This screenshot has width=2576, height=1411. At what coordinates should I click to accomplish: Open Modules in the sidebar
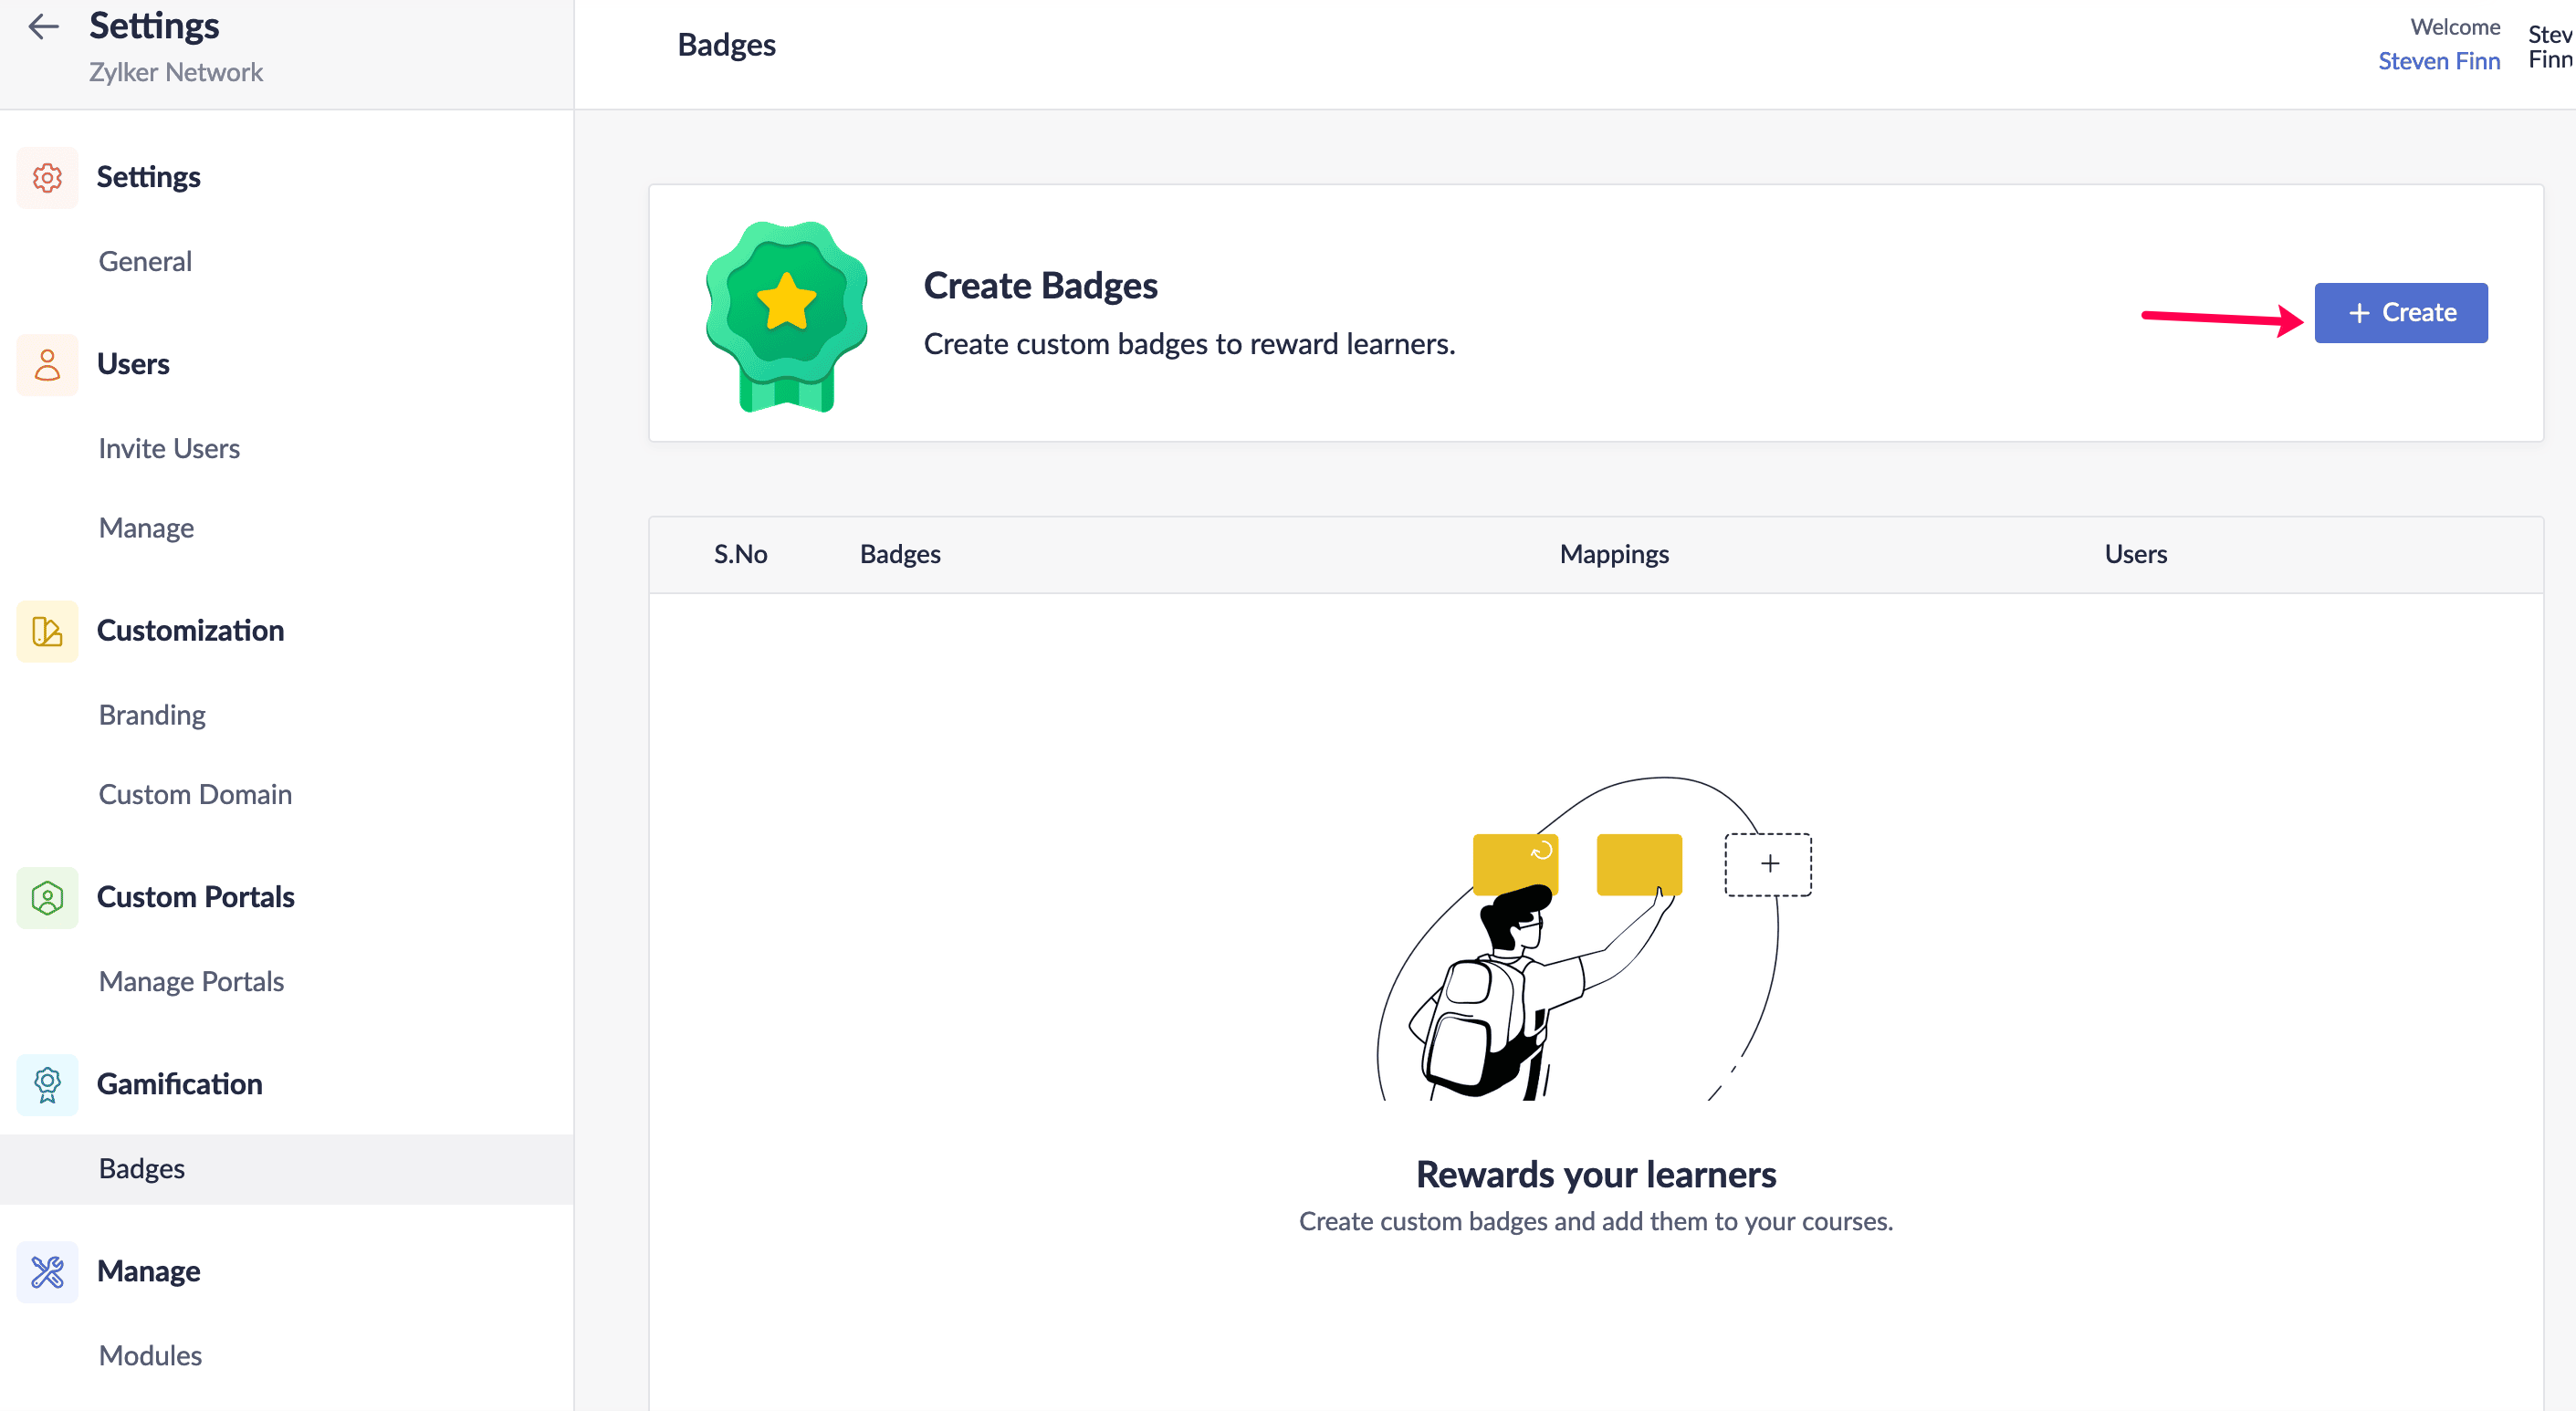(x=150, y=1355)
